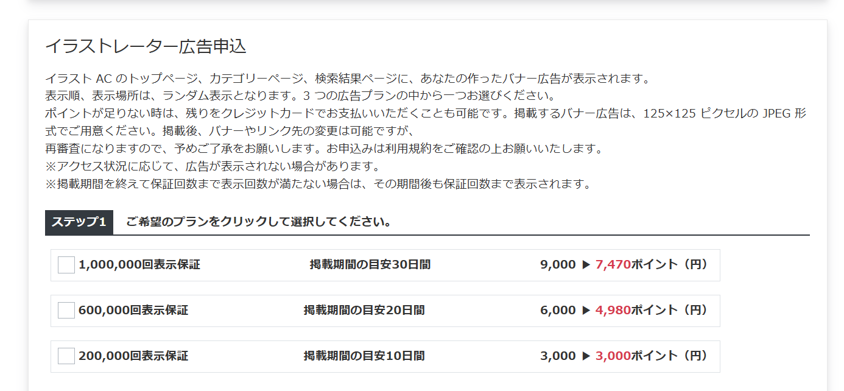Click the 200,000回表示保証 plan label
The height and width of the screenshot is (391, 844).
pos(133,356)
